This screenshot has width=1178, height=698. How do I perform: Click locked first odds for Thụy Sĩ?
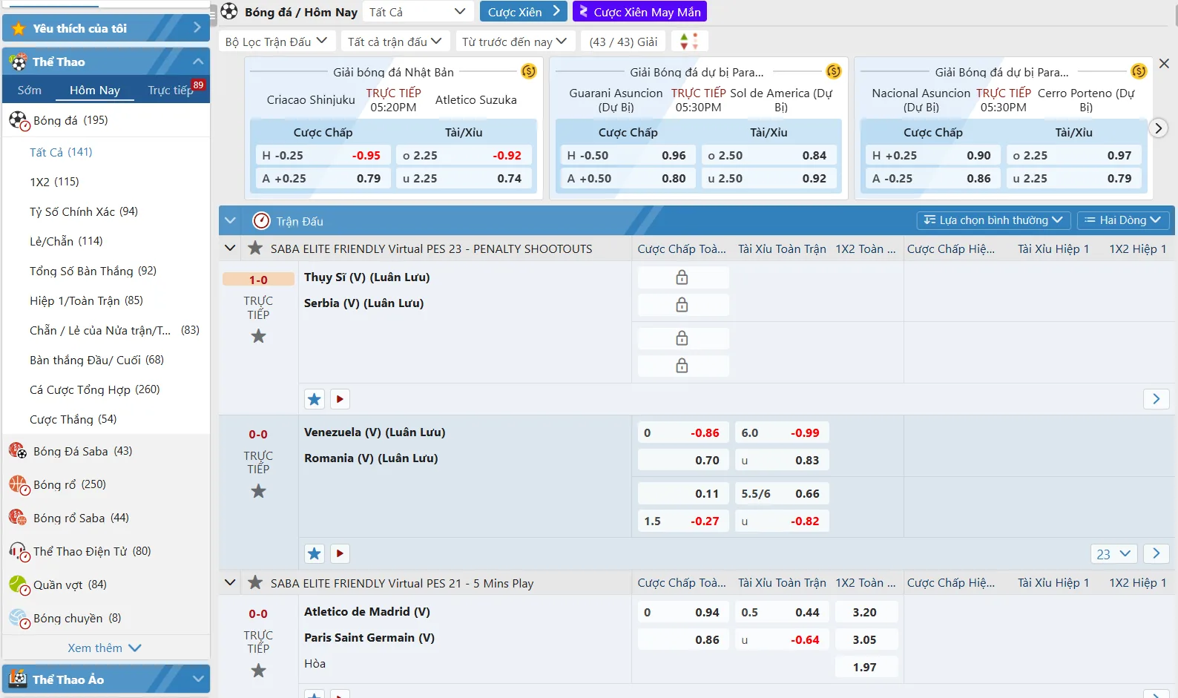click(682, 277)
